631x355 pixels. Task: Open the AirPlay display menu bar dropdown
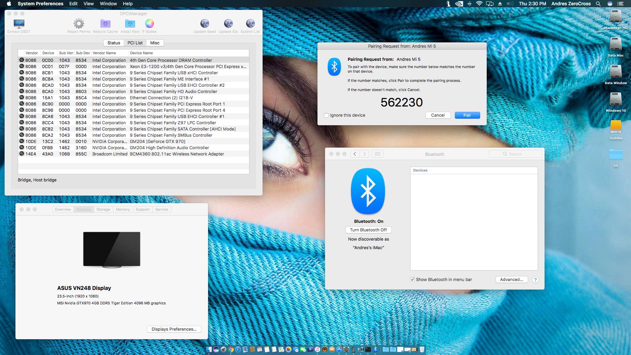(x=490, y=4)
